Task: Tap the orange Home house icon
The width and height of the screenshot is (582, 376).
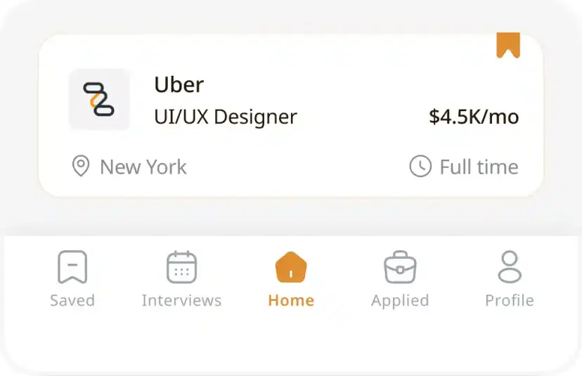Action: 291,267
